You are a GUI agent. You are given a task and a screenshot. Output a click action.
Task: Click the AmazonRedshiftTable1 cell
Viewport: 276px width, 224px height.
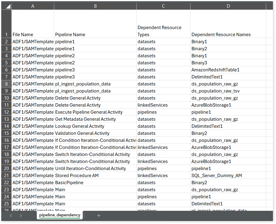pos(228,70)
